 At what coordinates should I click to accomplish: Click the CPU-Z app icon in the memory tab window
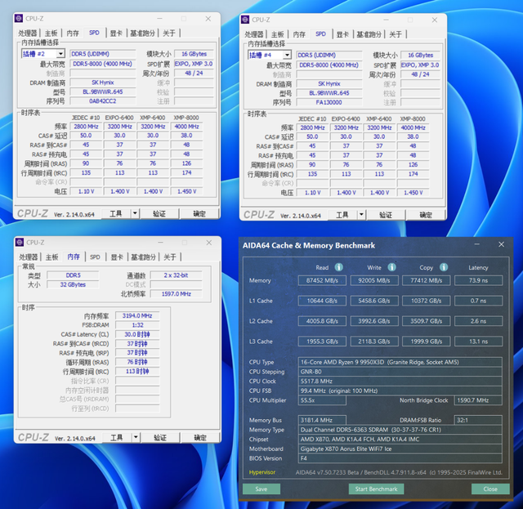pyautogui.click(x=20, y=243)
